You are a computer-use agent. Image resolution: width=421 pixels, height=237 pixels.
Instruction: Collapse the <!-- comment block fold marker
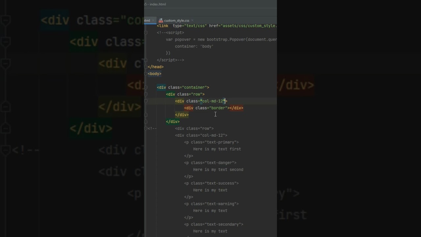pyautogui.click(x=146, y=128)
